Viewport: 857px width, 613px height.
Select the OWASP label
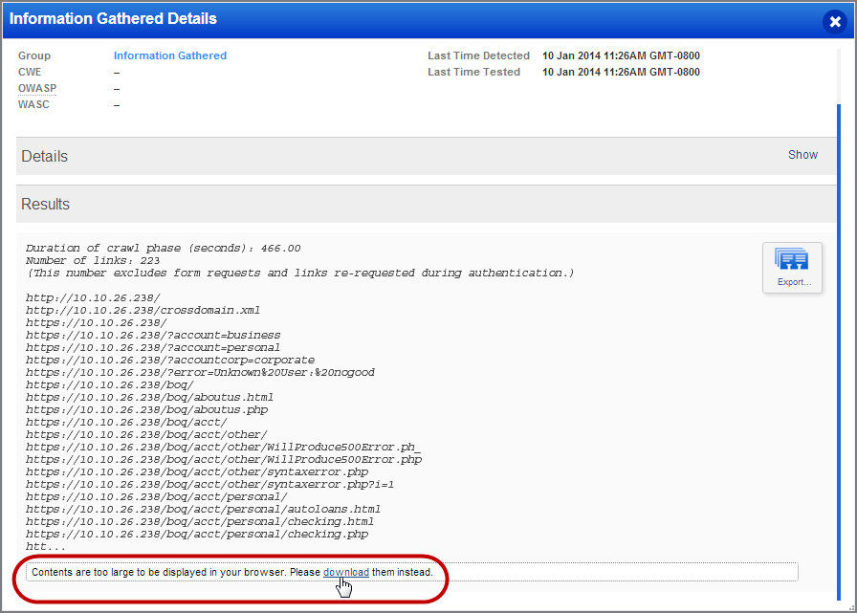point(37,88)
